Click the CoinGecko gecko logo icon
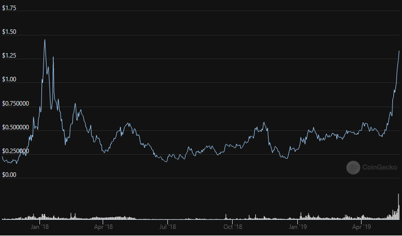Viewport: 402px width, 236px height. [353, 167]
